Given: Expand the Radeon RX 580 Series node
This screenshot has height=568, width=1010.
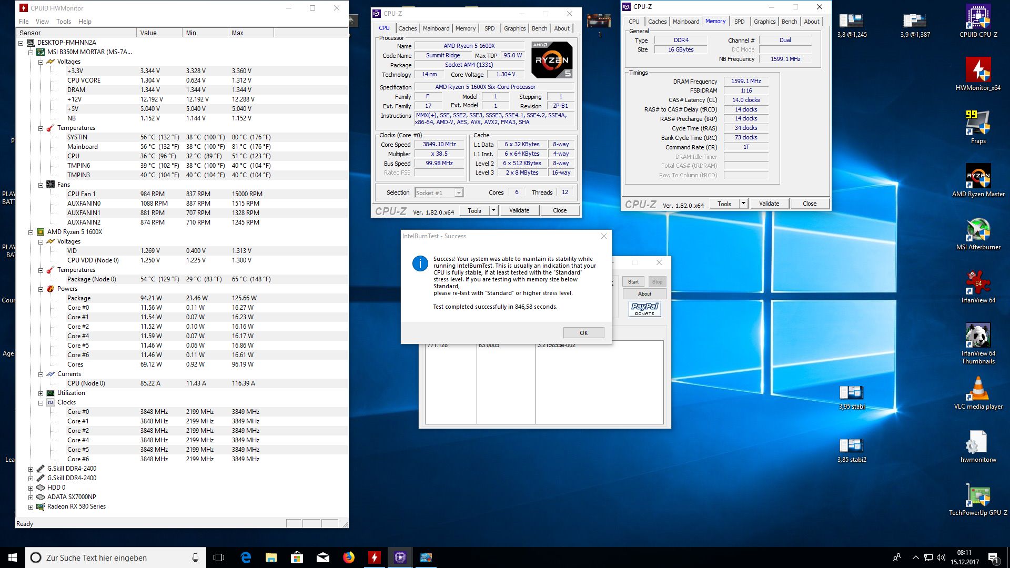Looking at the screenshot, I should [x=31, y=506].
